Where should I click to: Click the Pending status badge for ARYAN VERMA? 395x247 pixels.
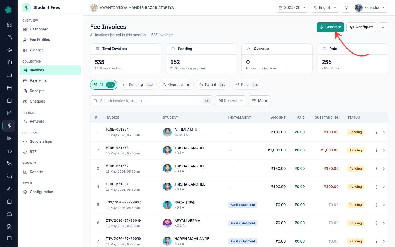point(356,223)
